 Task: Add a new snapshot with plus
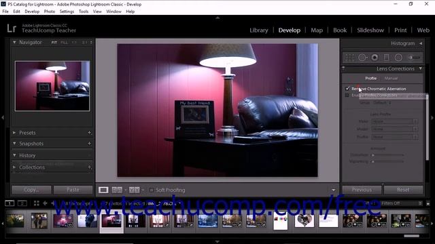click(x=89, y=143)
